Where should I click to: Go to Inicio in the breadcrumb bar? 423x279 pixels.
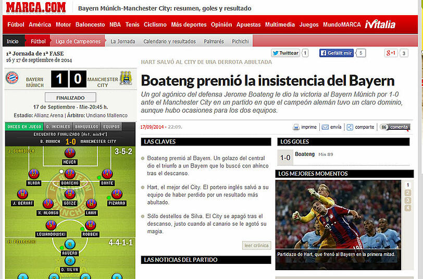[x=13, y=41]
